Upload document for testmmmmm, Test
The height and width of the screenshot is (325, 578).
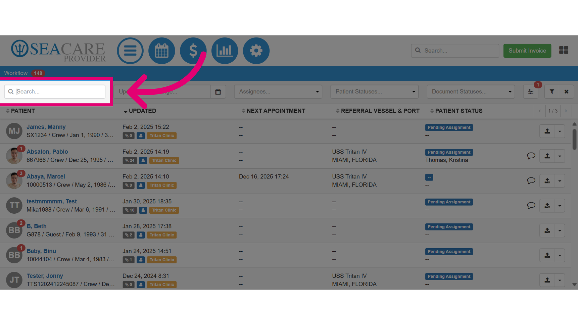(x=547, y=206)
